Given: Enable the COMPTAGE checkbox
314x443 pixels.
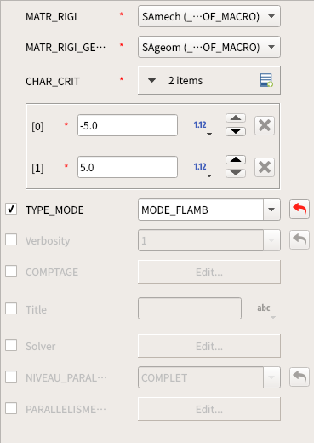Looking at the screenshot, I should [x=11, y=271].
